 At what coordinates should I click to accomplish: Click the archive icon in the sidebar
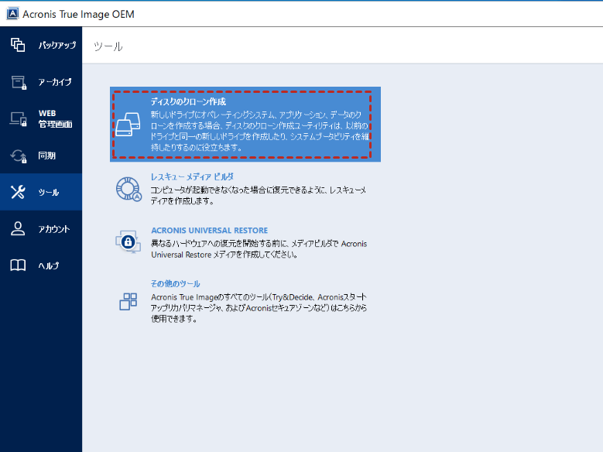coord(19,82)
